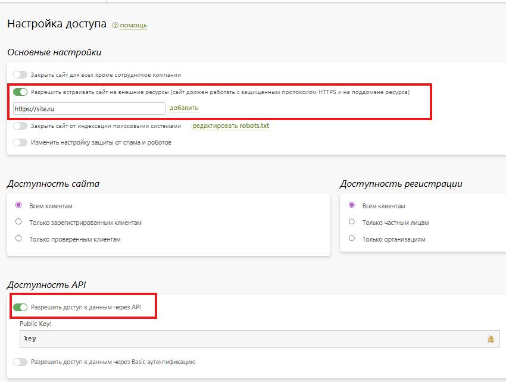The image size is (506, 382).
Task: Open 'редактировать robots.txt' link
Action: 230,126
